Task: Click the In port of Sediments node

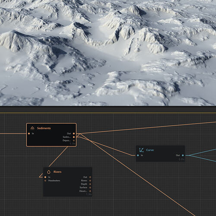Action: (29, 133)
